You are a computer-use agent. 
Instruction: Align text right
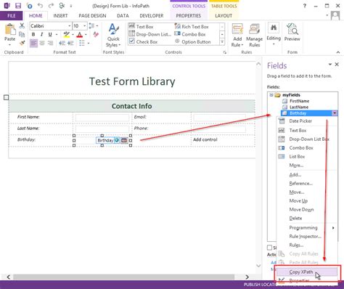pyautogui.click(x=50, y=44)
